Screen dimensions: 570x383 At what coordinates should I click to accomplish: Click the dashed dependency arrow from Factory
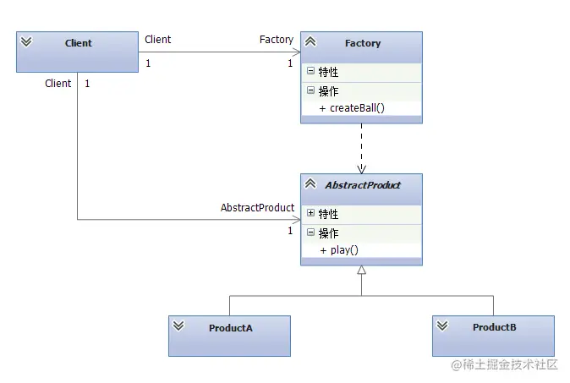pos(361,149)
